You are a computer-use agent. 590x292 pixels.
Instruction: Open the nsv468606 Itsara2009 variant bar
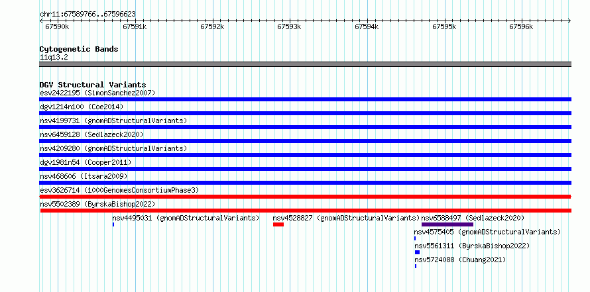pos(305,183)
